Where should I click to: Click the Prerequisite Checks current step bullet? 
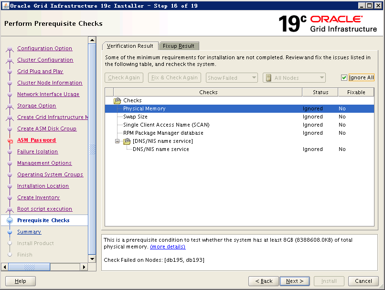(x=10, y=221)
